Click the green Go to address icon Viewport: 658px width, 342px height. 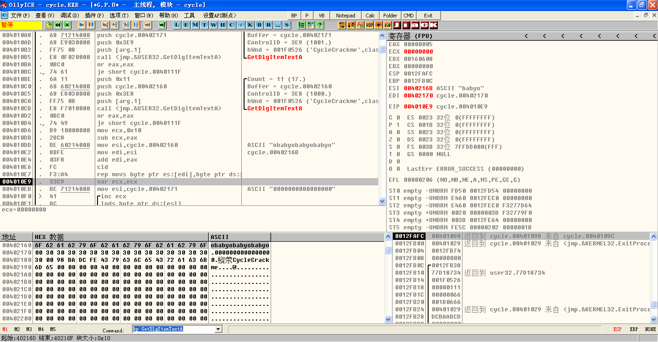tap(162, 25)
